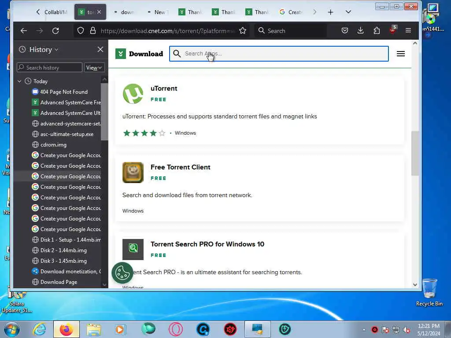451x338 pixels.
Task: Click the site padlock icon
Action: (x=92, y=31)
